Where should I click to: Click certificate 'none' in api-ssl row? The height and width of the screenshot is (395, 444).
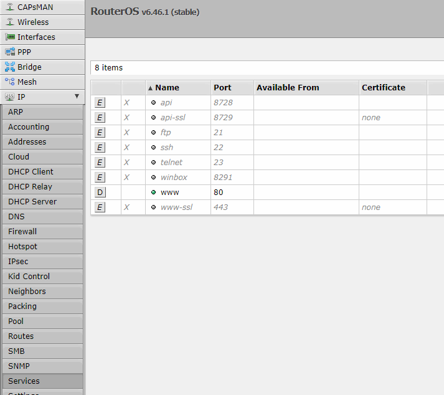coord(371,118)
